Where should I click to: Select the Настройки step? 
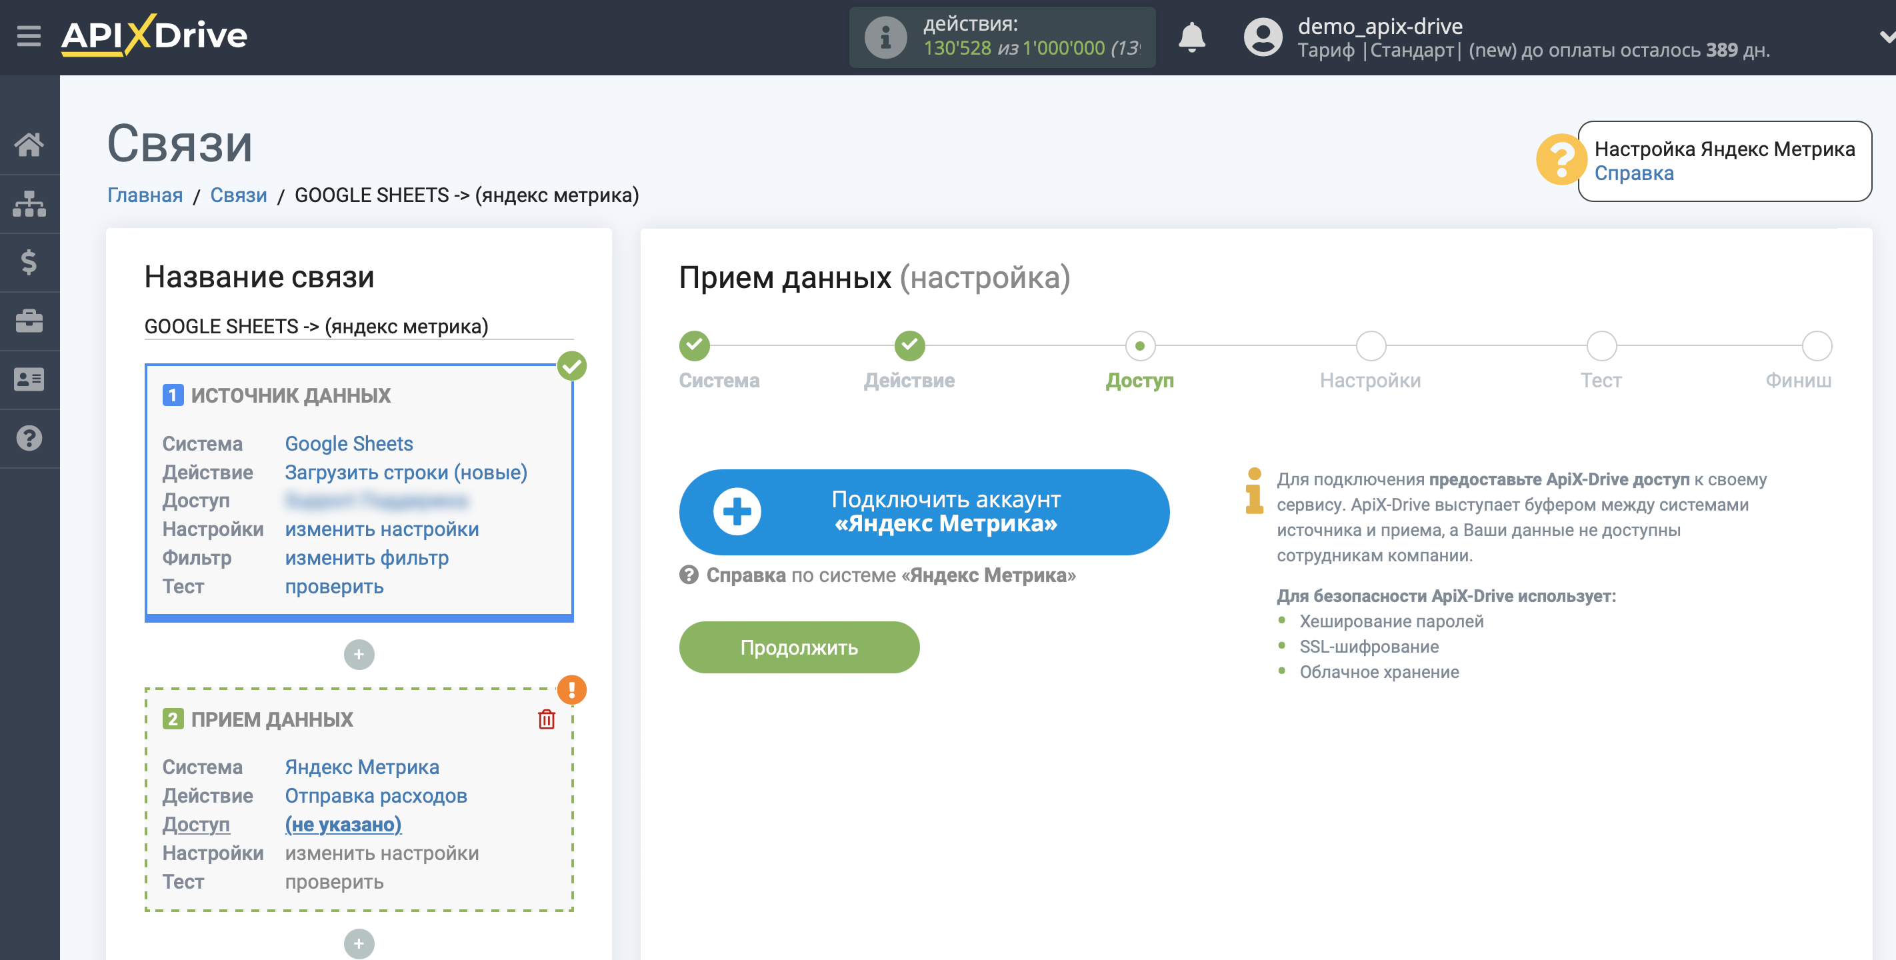[1371, 346]
